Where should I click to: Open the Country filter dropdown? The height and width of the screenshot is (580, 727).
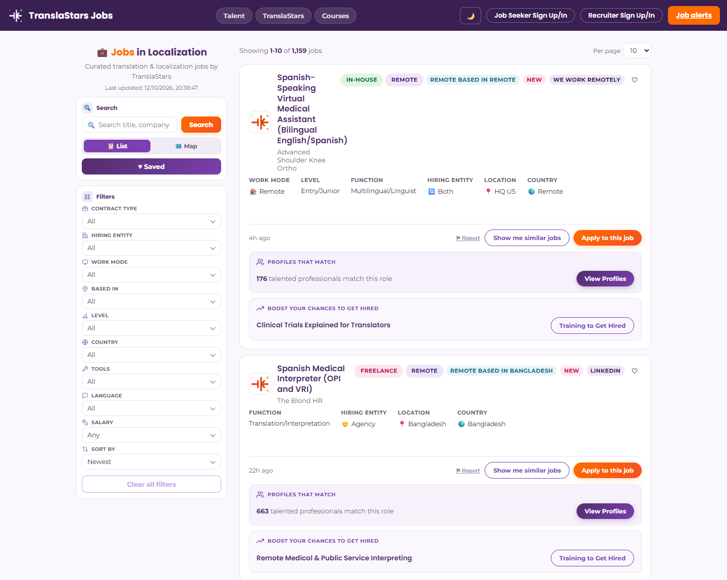pyautogui.click(x=151, y=355)
